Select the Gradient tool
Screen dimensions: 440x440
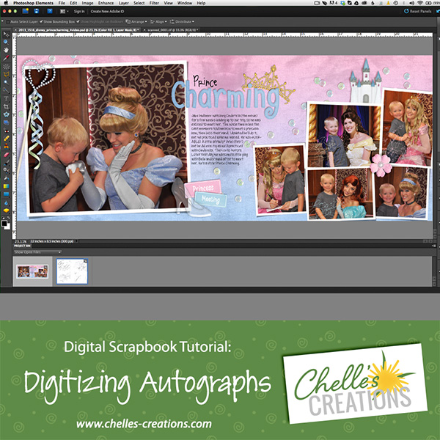[x=6, y=186]
